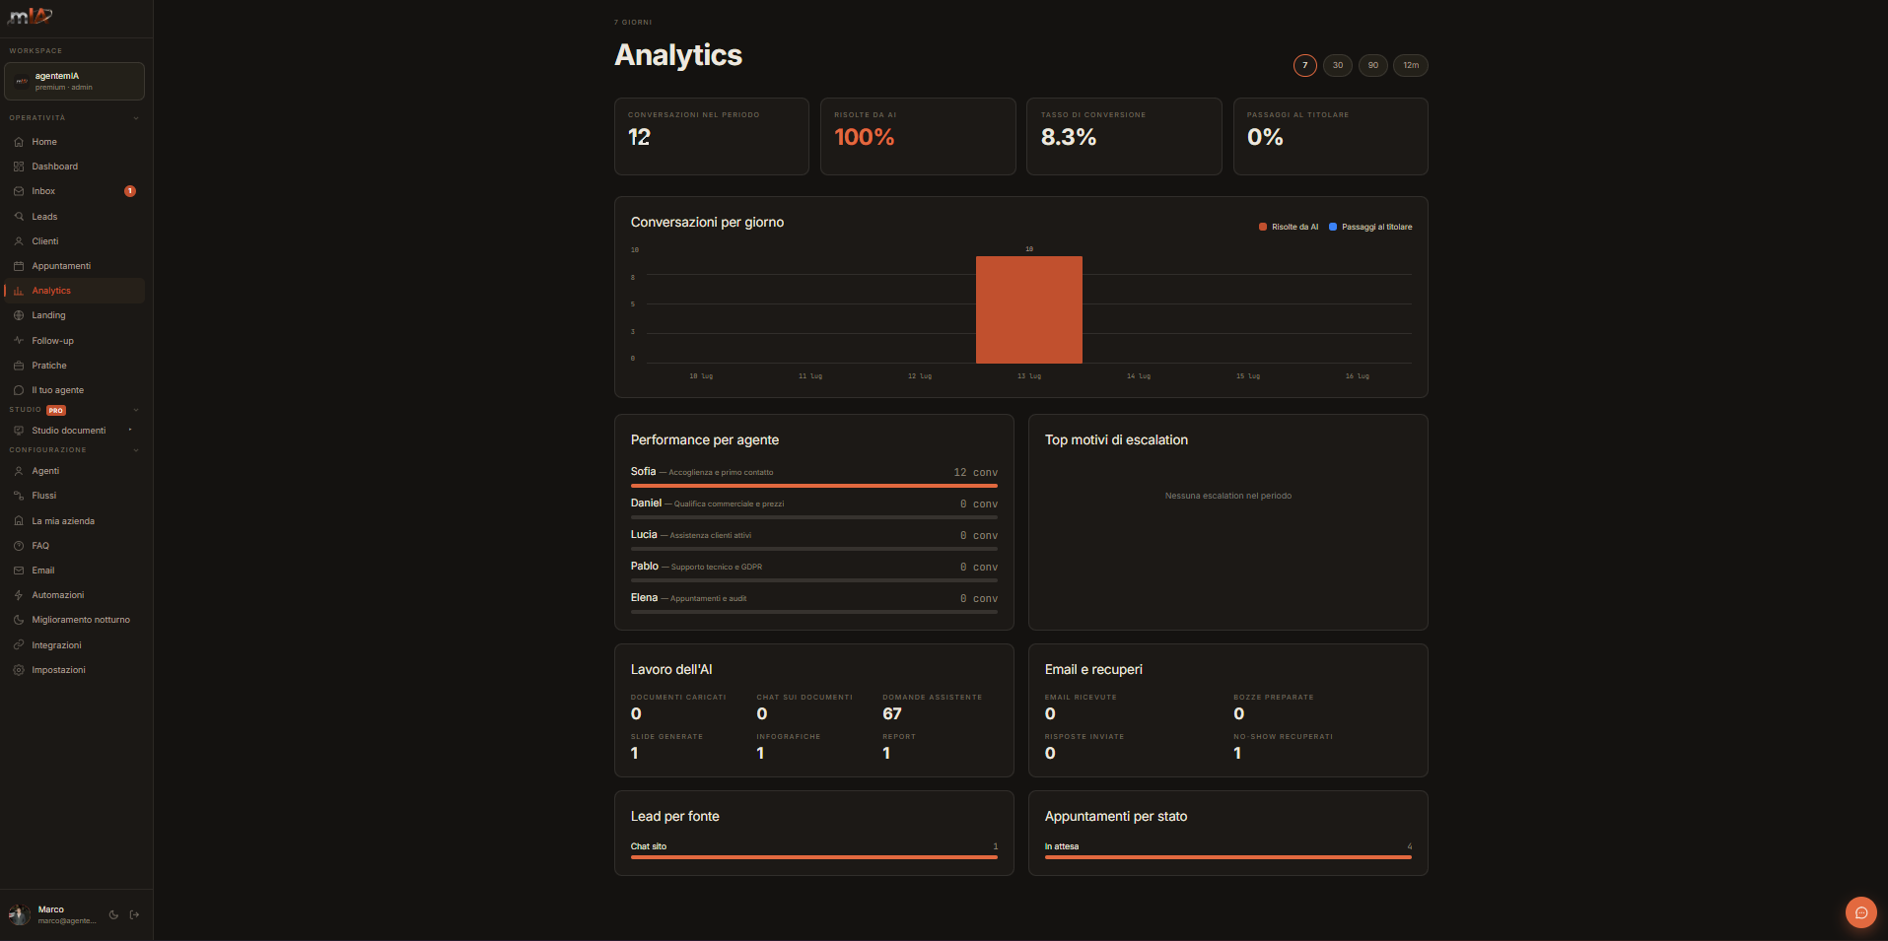1888x941 pixels.
Task: Open Email settings via envelope icon
Action: [x=19, y=571]
